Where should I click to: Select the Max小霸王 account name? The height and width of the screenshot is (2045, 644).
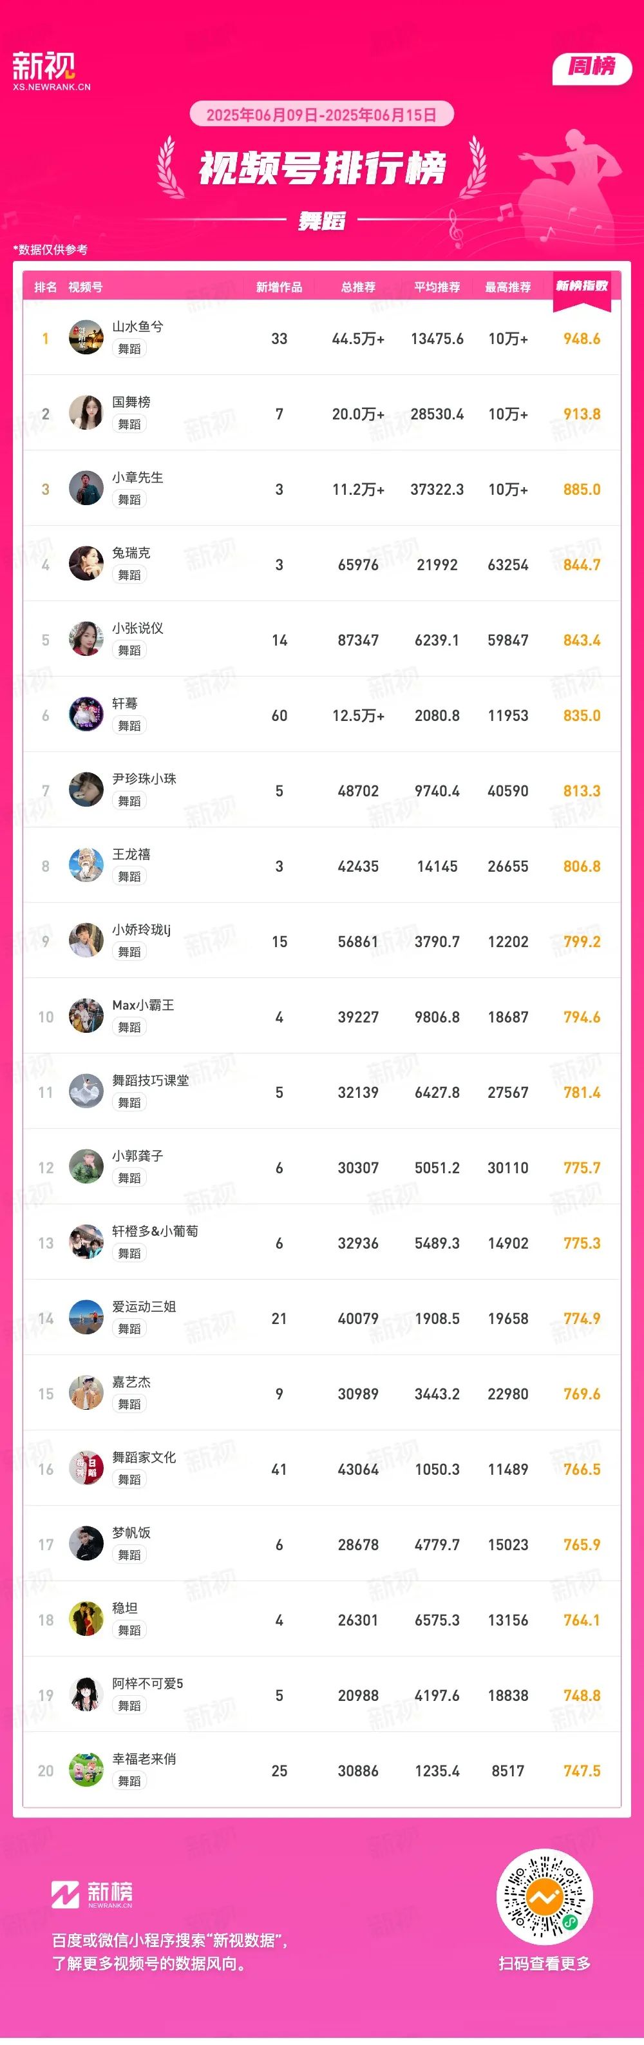(x=143, y=1005)
